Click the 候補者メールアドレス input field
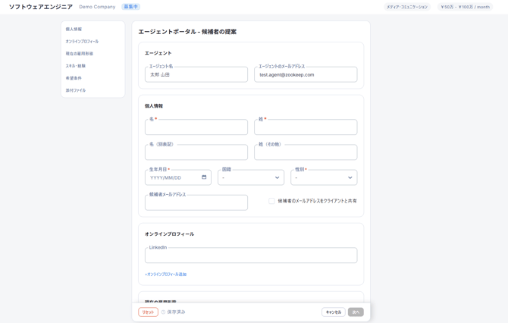The image size is (508, 323). [196, 203]
